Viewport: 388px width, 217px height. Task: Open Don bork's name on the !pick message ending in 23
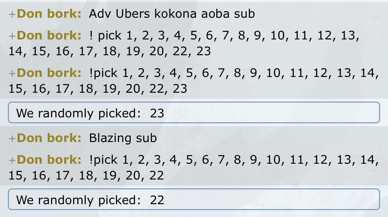pyautogui.click(x=49, y=73)
